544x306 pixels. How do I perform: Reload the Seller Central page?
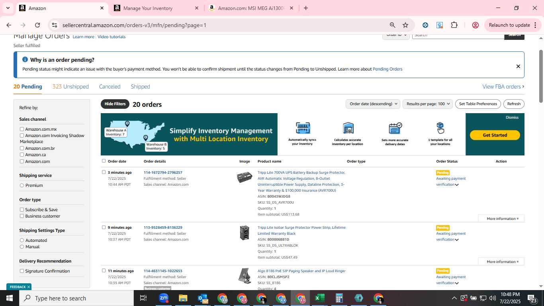37,25
